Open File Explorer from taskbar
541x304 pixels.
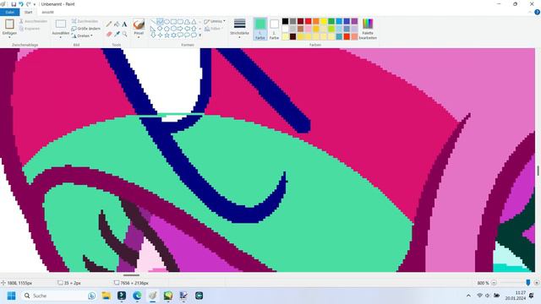click(x=107, y=296)
